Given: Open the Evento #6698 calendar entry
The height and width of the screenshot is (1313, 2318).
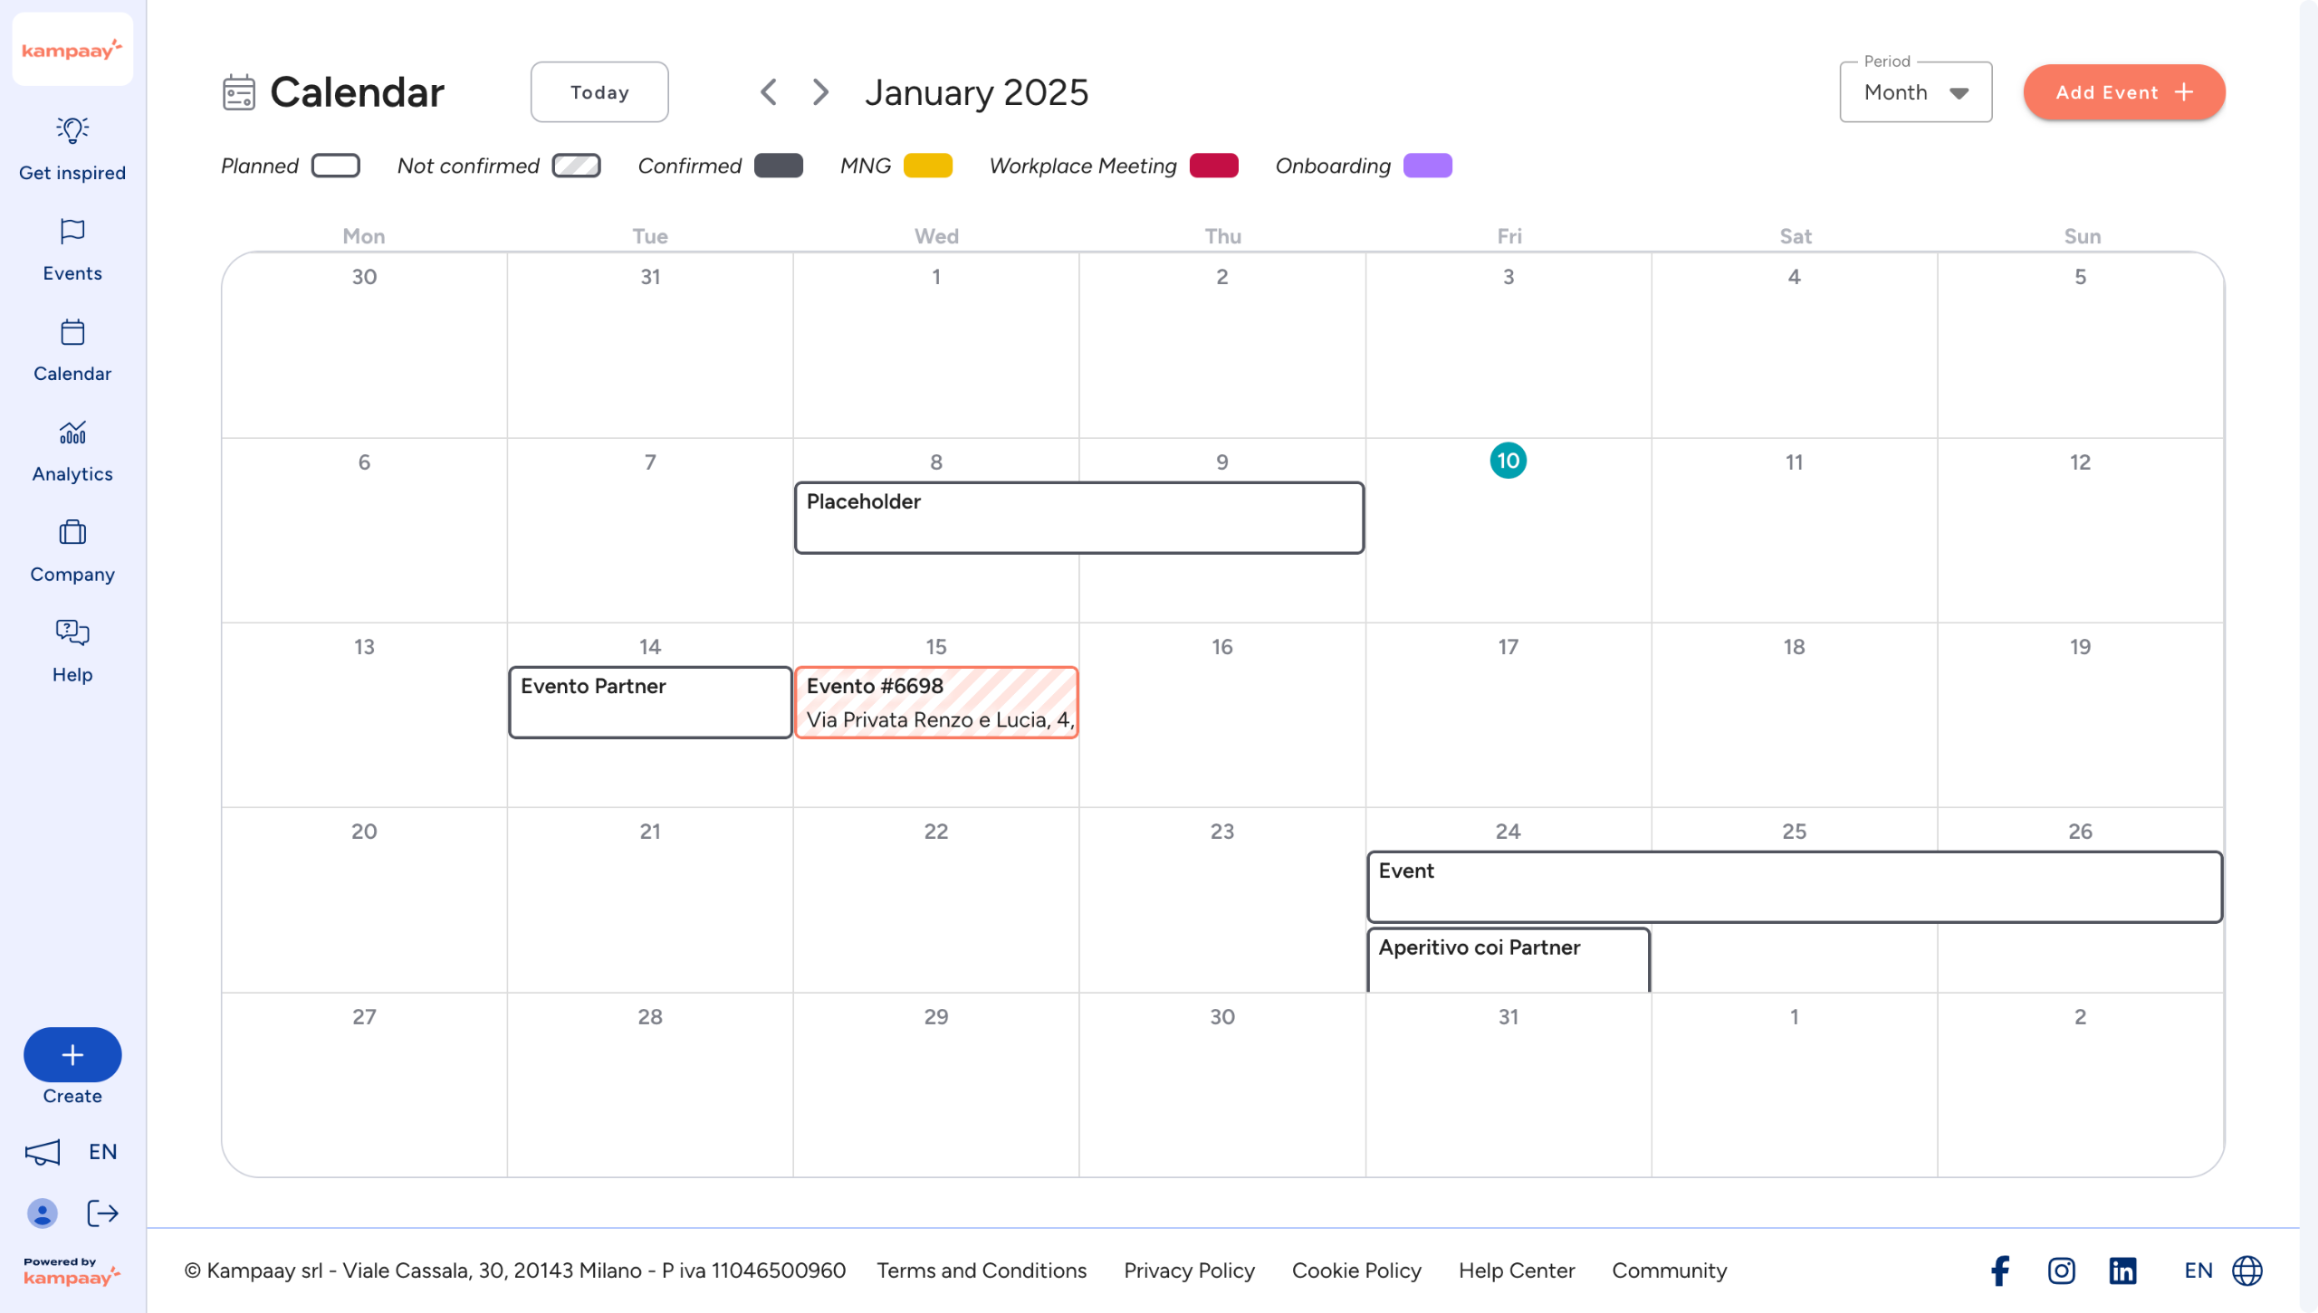Looking at the screenshot, I should coord(936,703).
